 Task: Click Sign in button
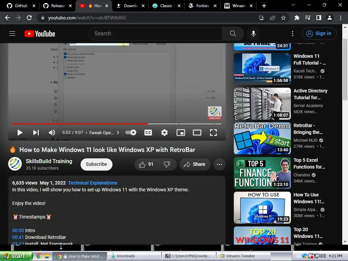pyautogui.click(x=319, y=34)
